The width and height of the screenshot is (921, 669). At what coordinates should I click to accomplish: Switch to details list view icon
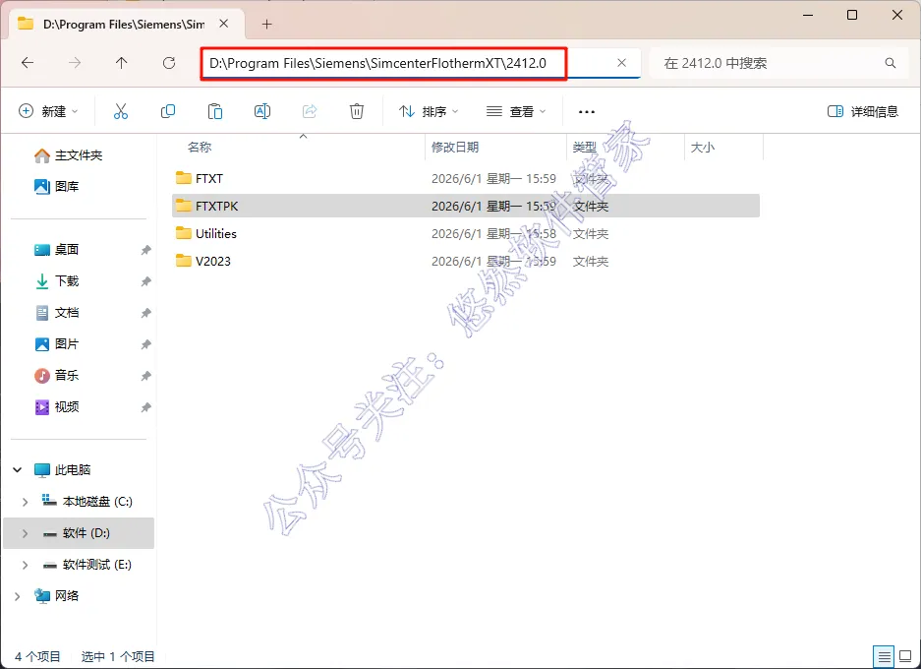coord(884,656)
